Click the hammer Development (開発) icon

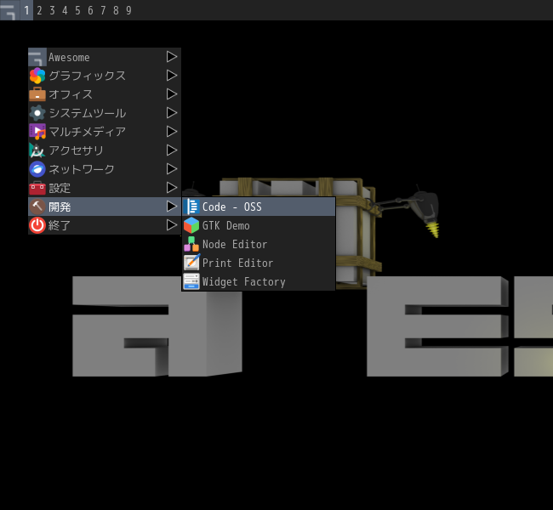(37, 207)
